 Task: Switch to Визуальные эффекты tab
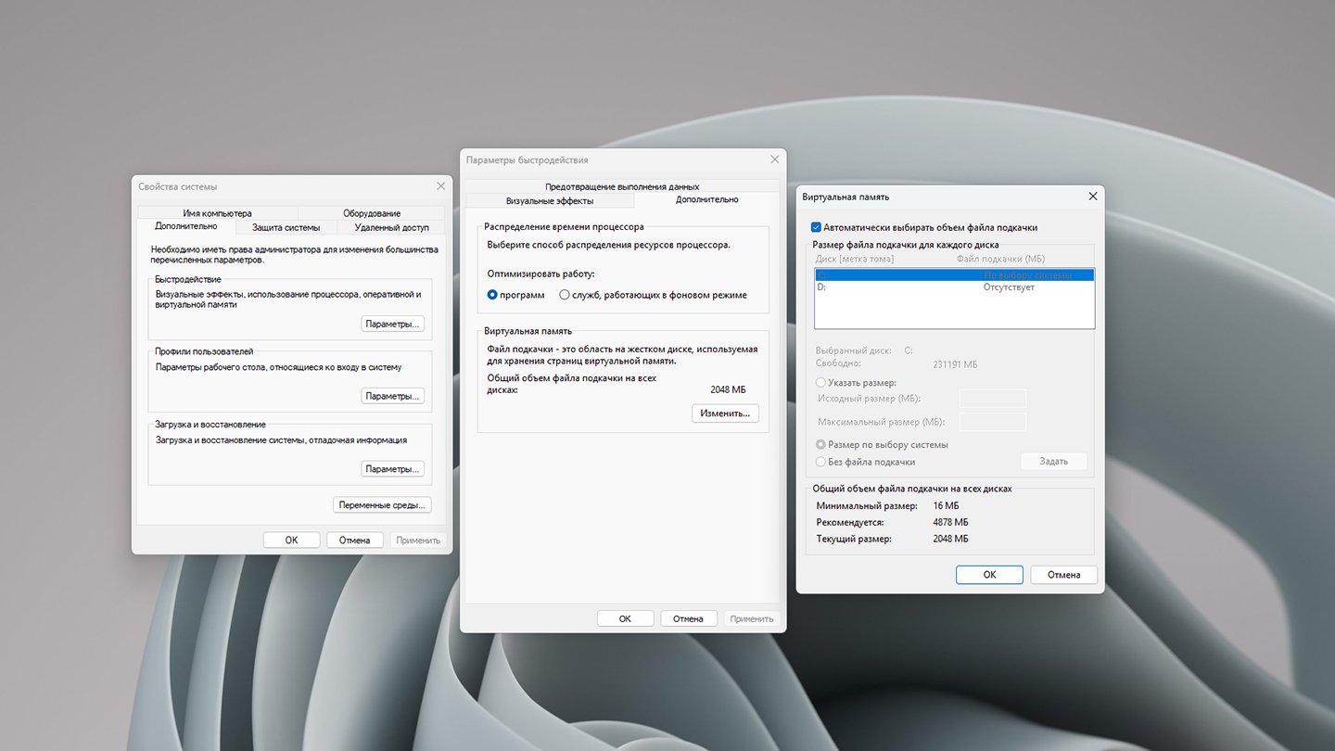[550, 200]
